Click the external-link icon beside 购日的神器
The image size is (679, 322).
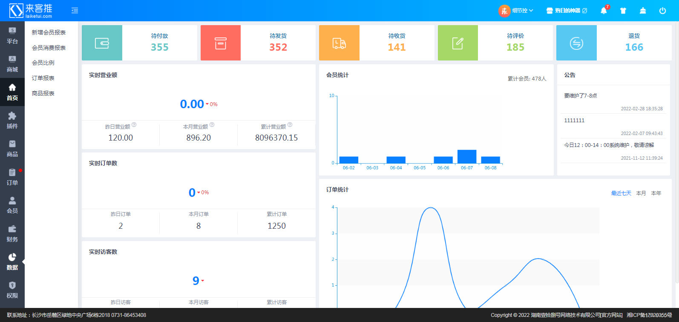pyautogui.click(x=584, y=11)
